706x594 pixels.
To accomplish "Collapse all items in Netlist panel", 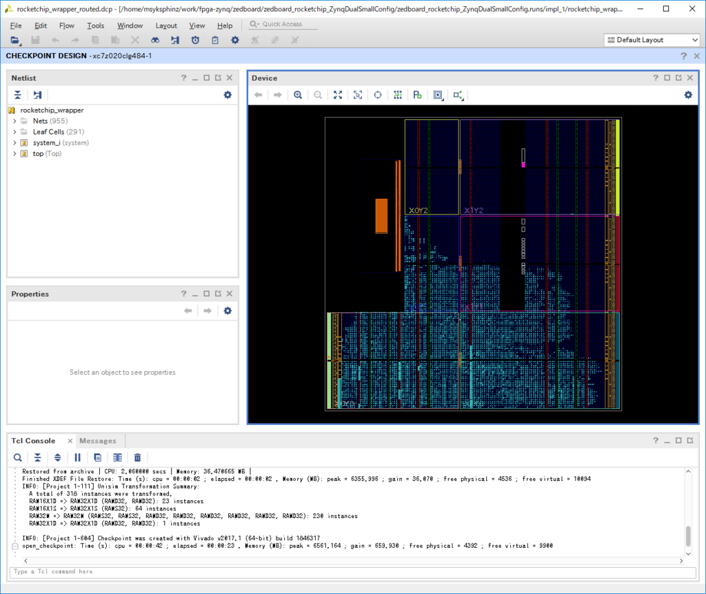I will [x=18, y=95].
